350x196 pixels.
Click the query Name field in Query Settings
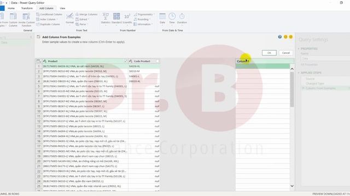click(x=325, y=58)
